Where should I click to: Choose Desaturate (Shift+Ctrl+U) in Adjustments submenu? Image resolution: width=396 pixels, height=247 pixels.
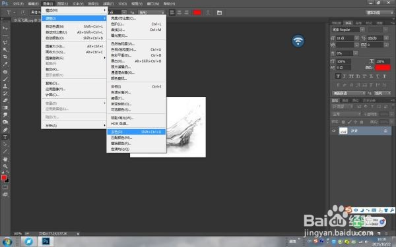tap(136, 132)
